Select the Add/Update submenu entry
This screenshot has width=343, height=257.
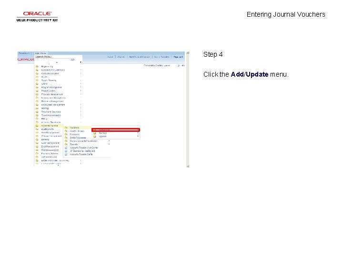[x=116, y=130]
